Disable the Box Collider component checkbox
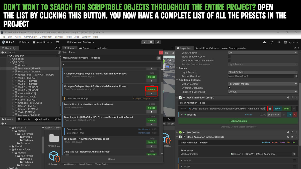Screen dimensions: 301x169 [x=184, y=132]
